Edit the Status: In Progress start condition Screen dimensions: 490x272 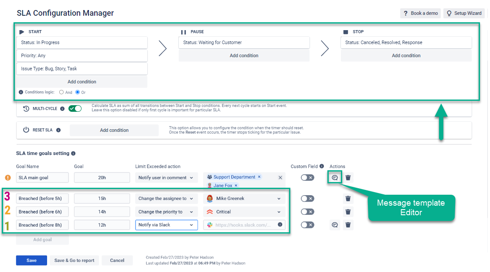point(82,43)
